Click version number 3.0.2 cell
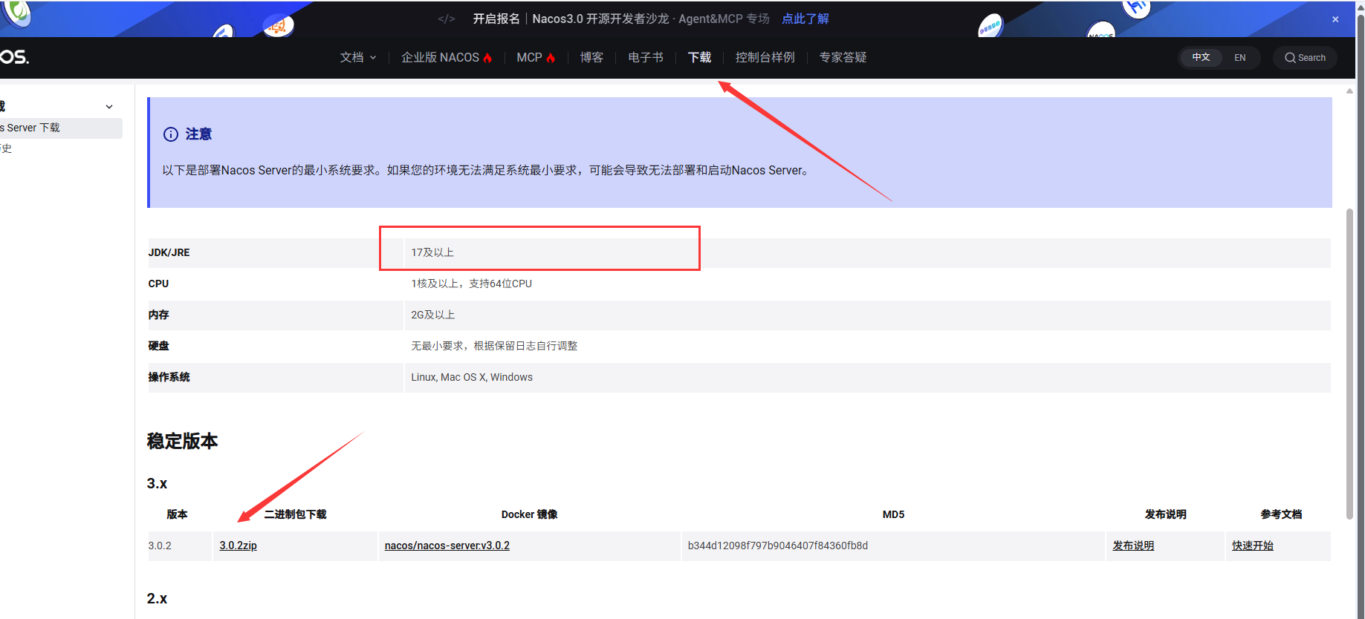The width and height of the screenshot is (1365, 619). [x=180, y=546]
